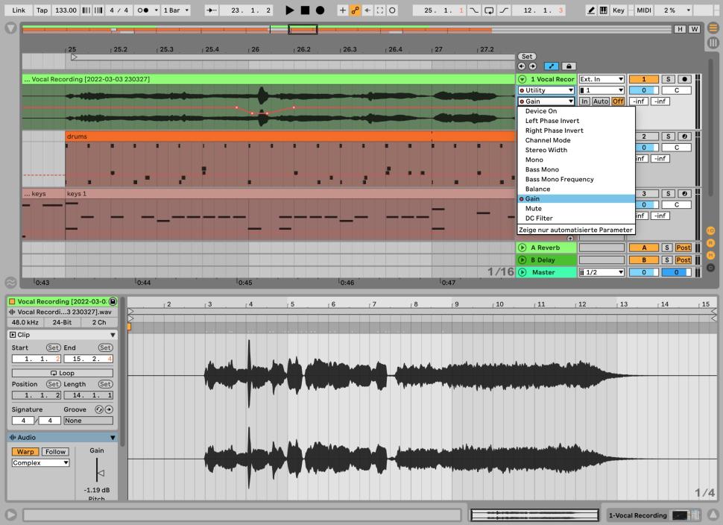Select Stereo Width from the parameter list
This screenshot has height=525, width=723.
point(546,150)
